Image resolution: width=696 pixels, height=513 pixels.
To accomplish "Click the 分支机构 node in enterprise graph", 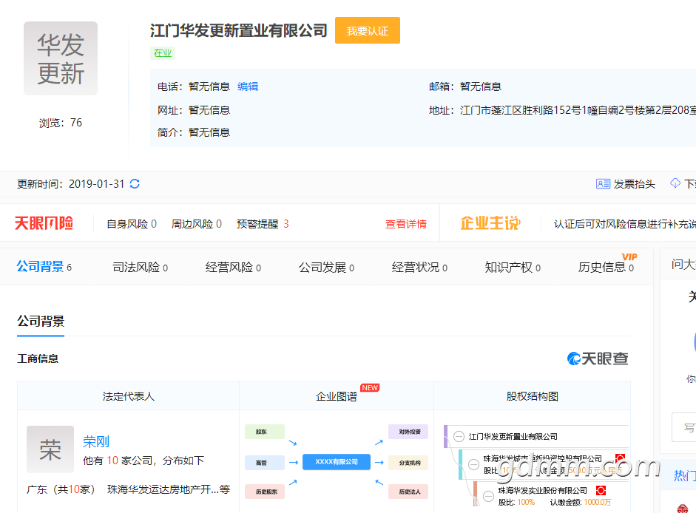I will point(408,463).
